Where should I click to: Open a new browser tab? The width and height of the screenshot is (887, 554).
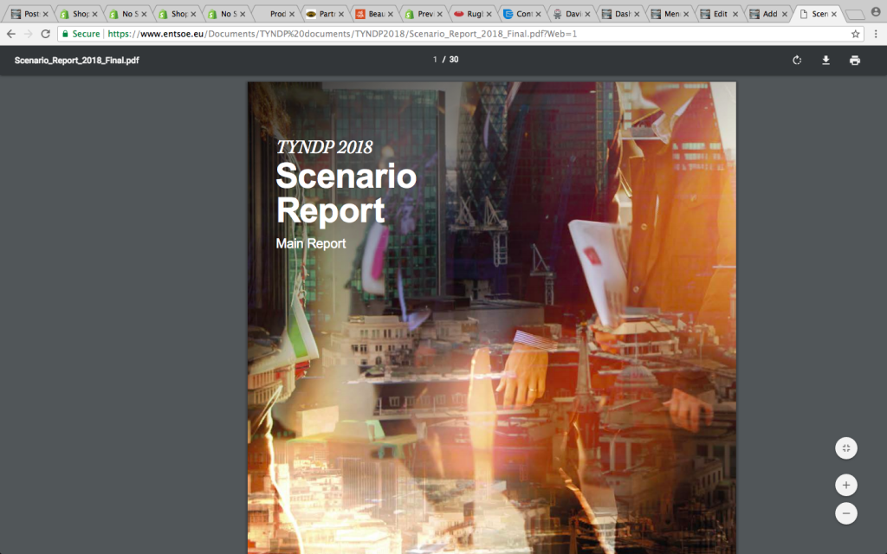coord(854,14)
